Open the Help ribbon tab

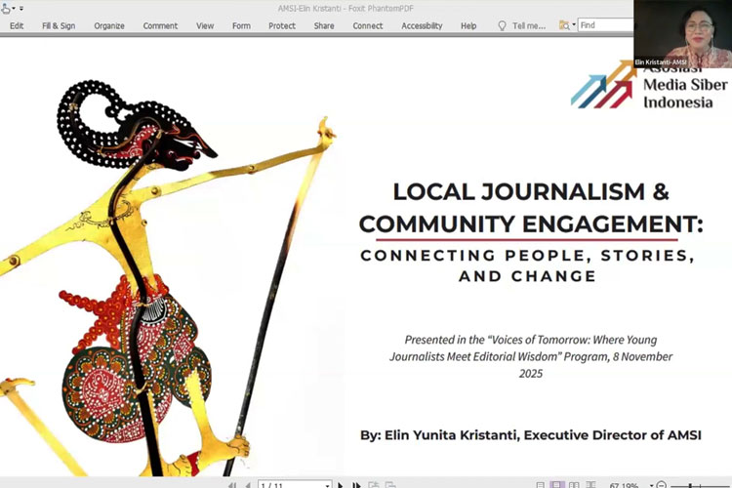coord(468,25)
